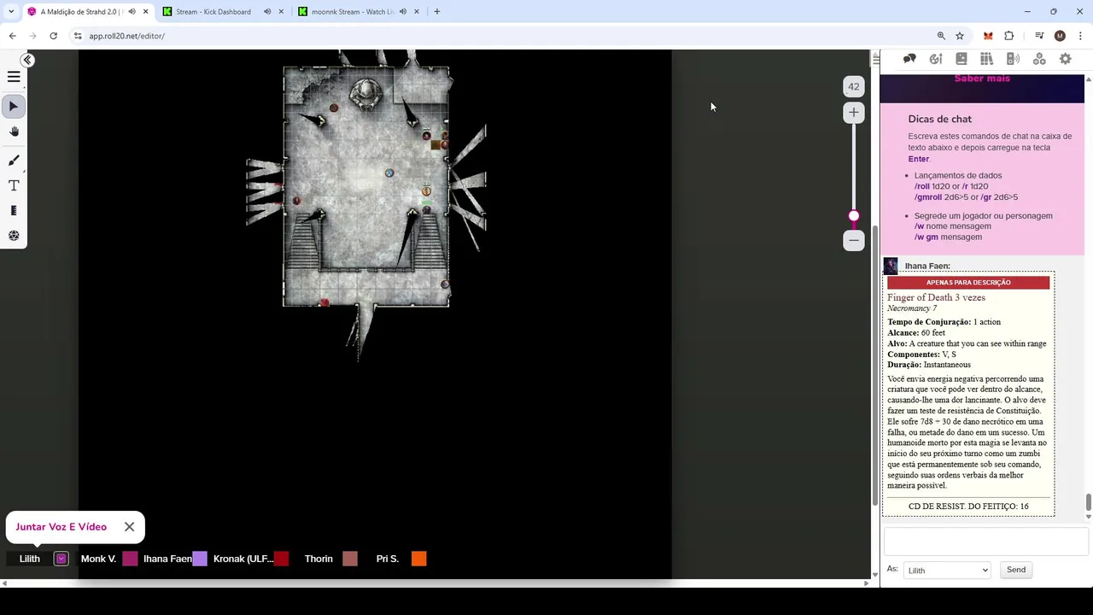This screenshot has height=615, width=1093.
Task: Switch to the Stream - Kick Dashboard tab
Action: [x=213, y=12]
